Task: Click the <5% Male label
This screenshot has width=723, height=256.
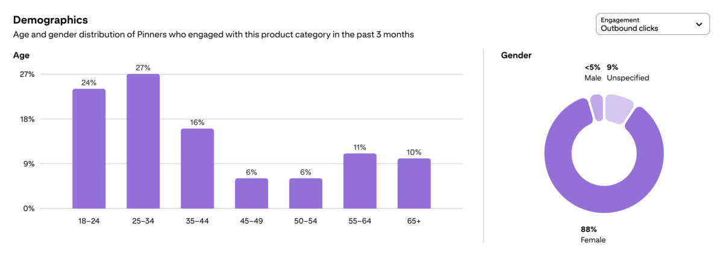Action: 592,73
